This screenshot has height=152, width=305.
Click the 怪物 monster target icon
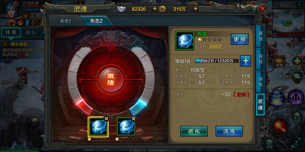270,144
